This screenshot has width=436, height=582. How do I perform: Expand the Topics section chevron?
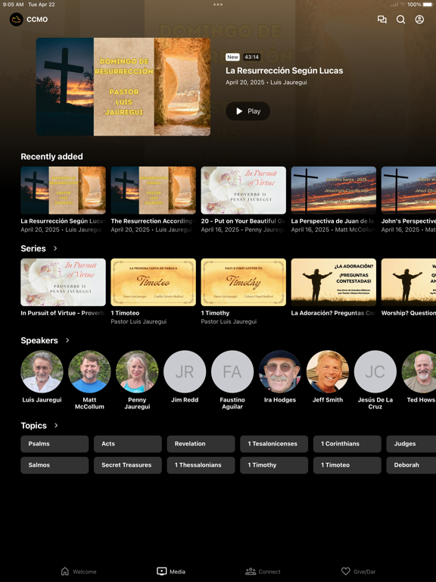click(x=56, y=425)
